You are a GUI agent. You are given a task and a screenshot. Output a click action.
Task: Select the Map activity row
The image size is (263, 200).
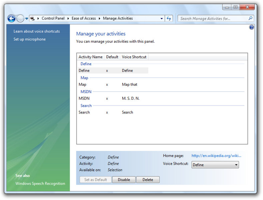(113, 84)
